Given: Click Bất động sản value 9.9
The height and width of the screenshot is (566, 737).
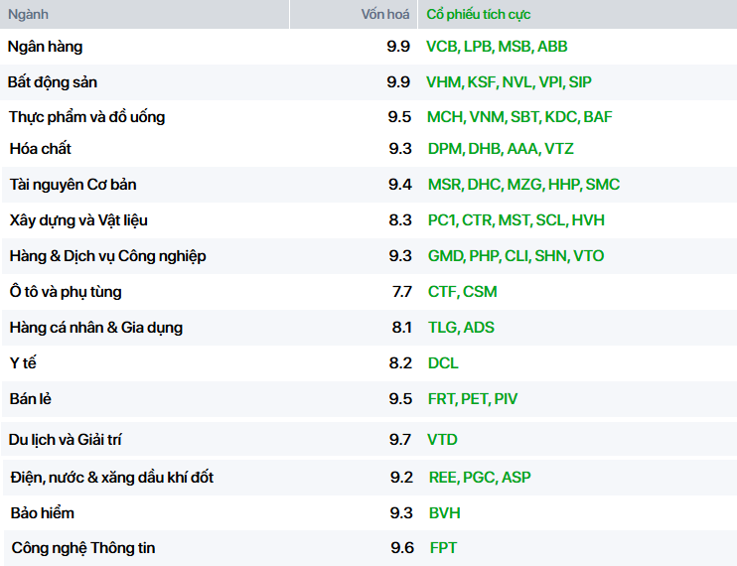Looking at the screenshot, I should pos(398,82).
